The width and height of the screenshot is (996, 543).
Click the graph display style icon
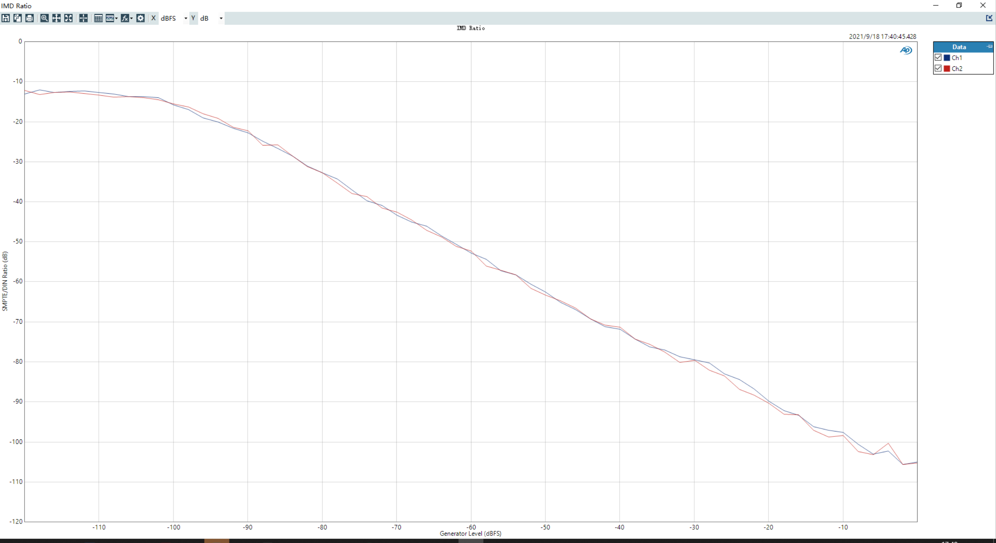[x=110, y=18]
